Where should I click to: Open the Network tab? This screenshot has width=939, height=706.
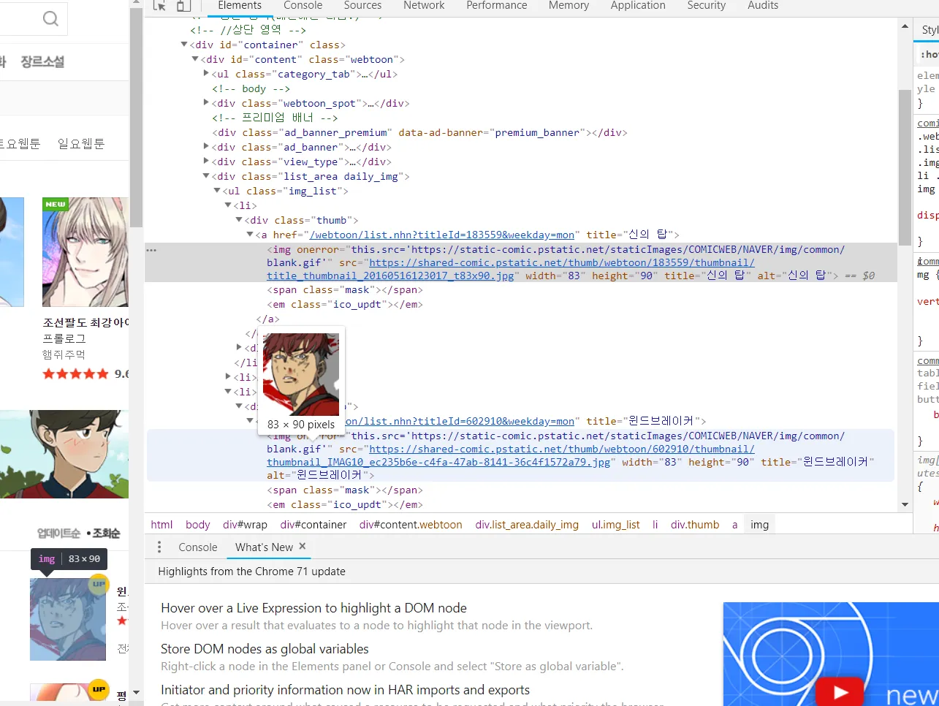pos(424,6)
